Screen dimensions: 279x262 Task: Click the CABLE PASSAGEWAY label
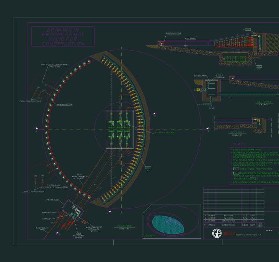point(78,236)
